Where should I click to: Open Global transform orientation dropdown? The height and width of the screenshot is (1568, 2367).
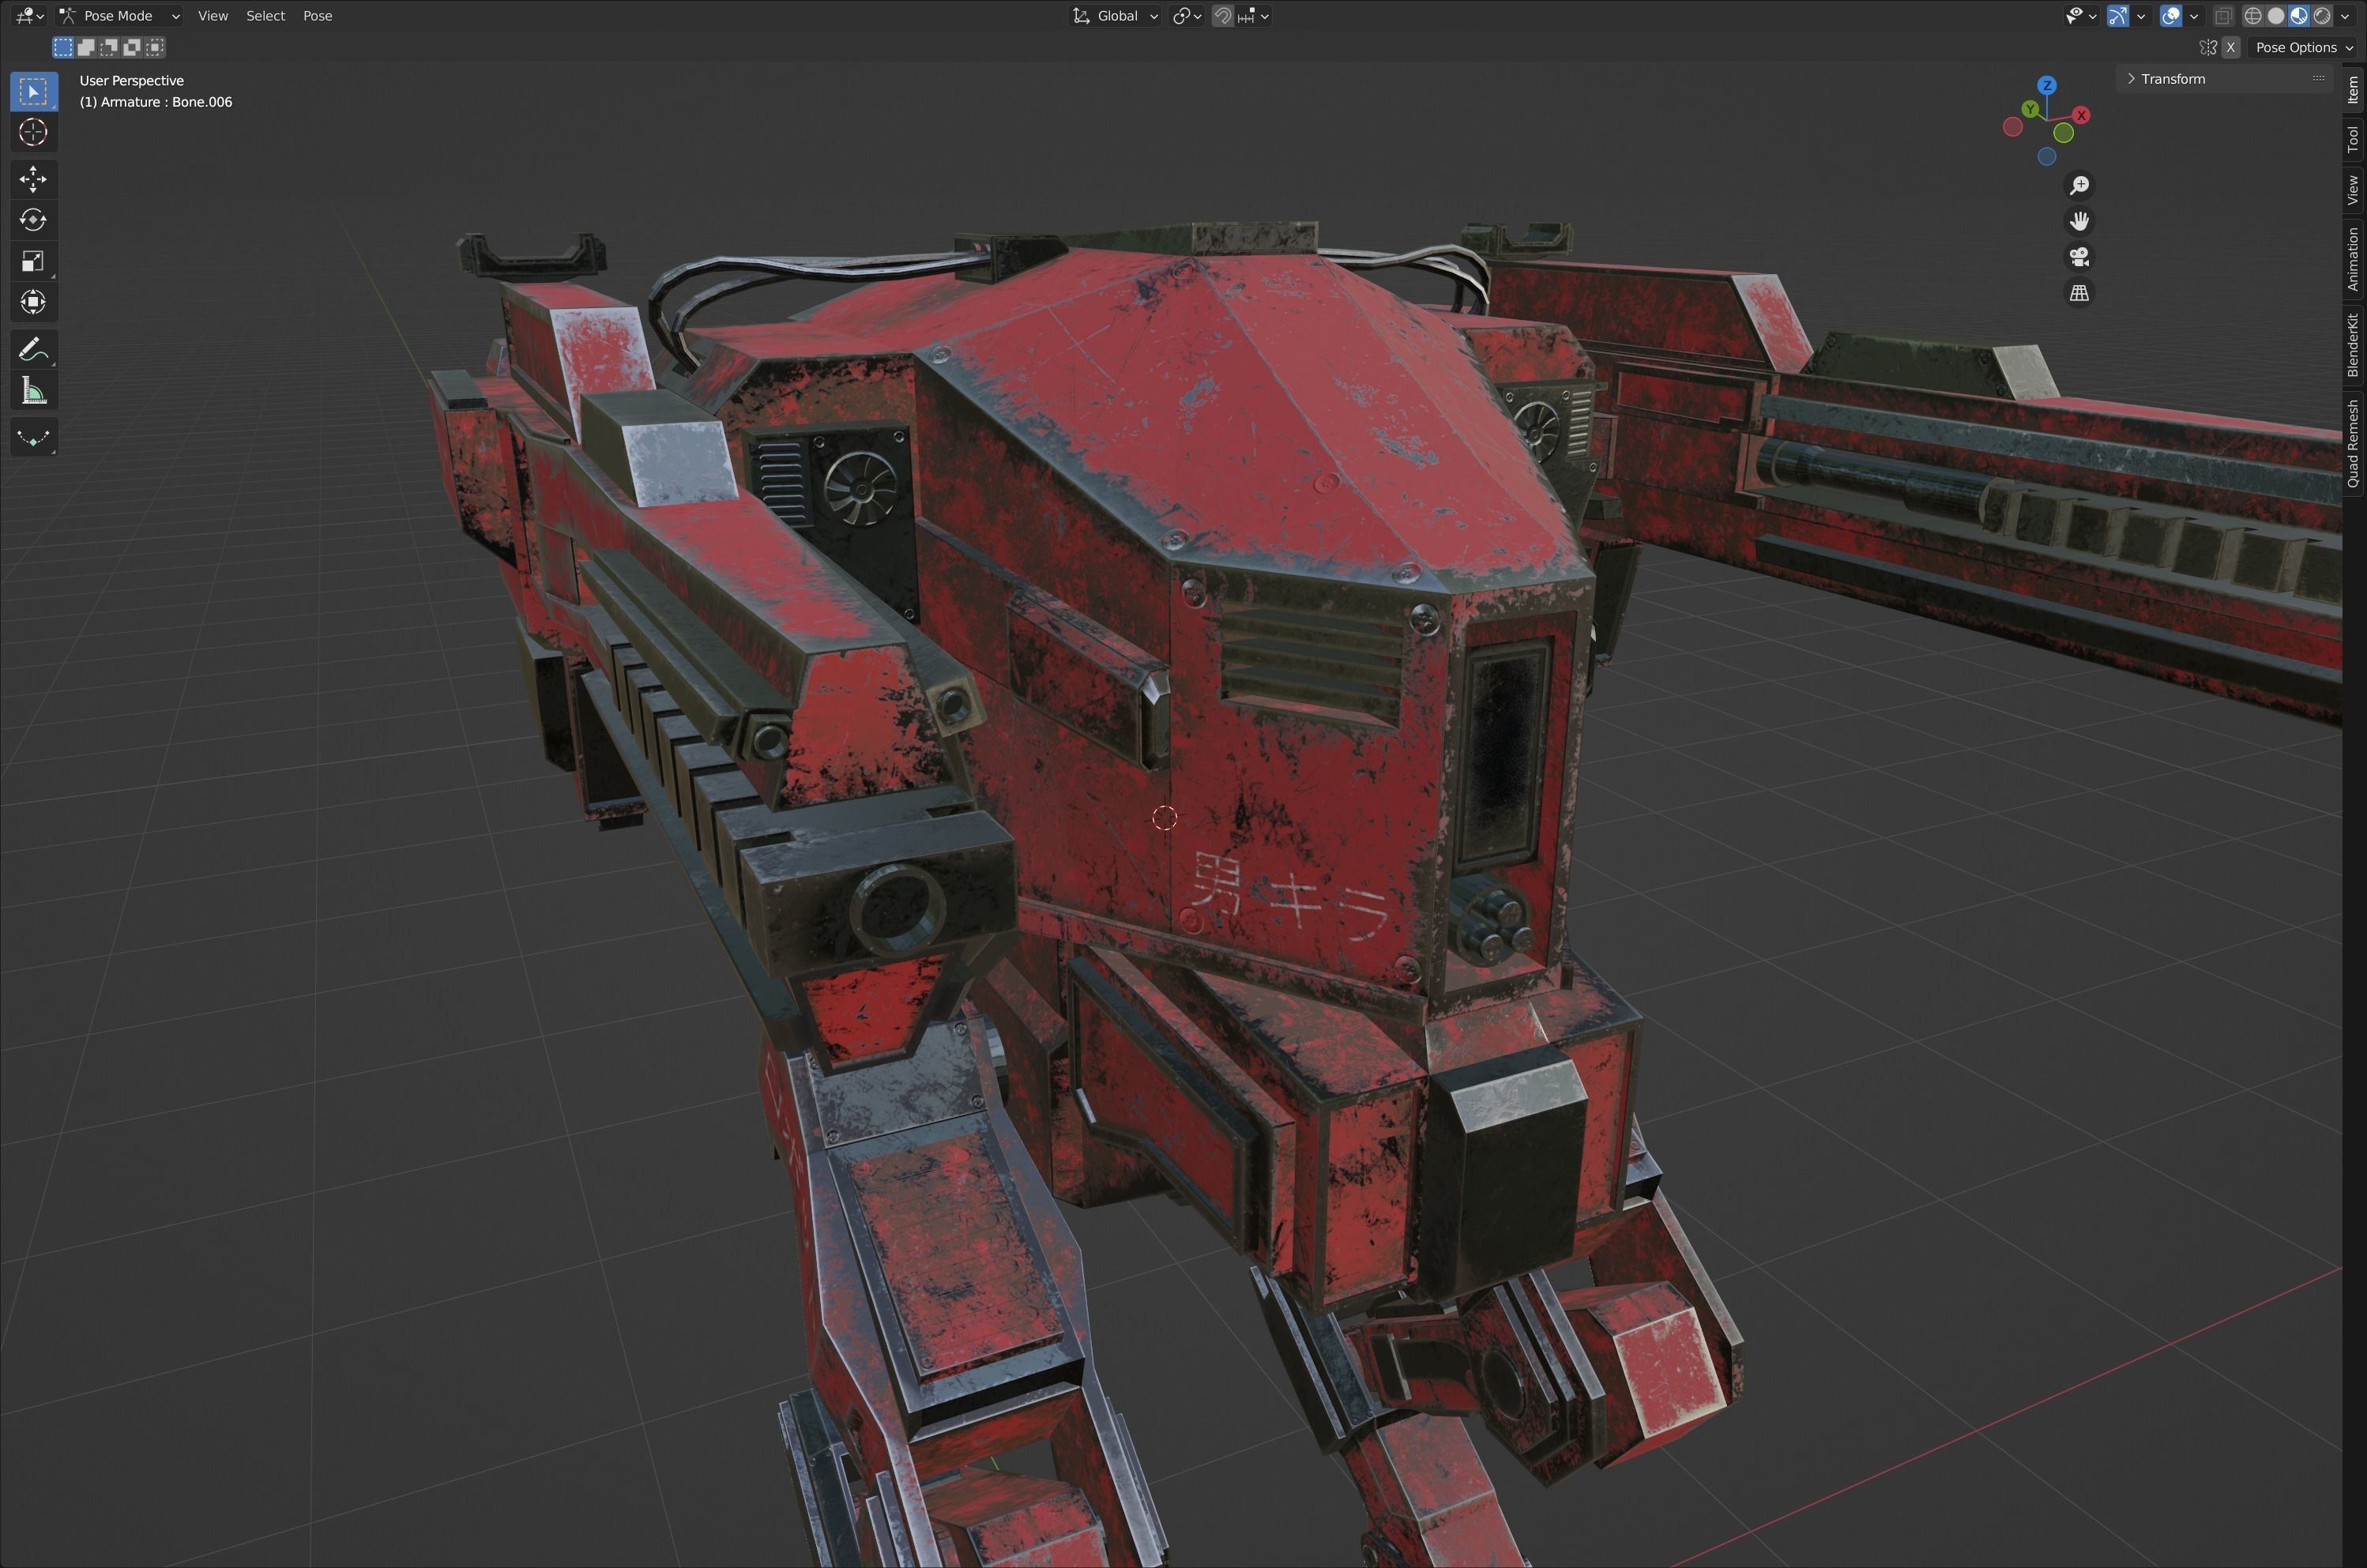click(1115, 16)
